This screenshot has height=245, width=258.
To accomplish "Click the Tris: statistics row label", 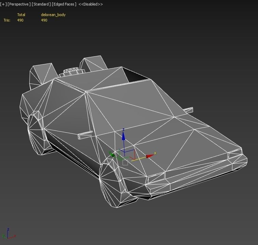I will [7, 20].
